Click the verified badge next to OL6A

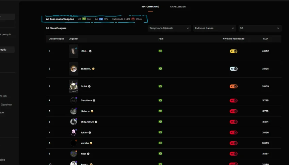pyautogui.click(x=89, y=86)
